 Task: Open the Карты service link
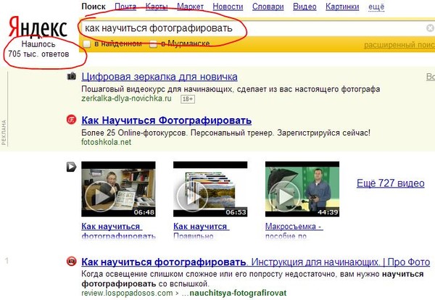coord(157,7)
